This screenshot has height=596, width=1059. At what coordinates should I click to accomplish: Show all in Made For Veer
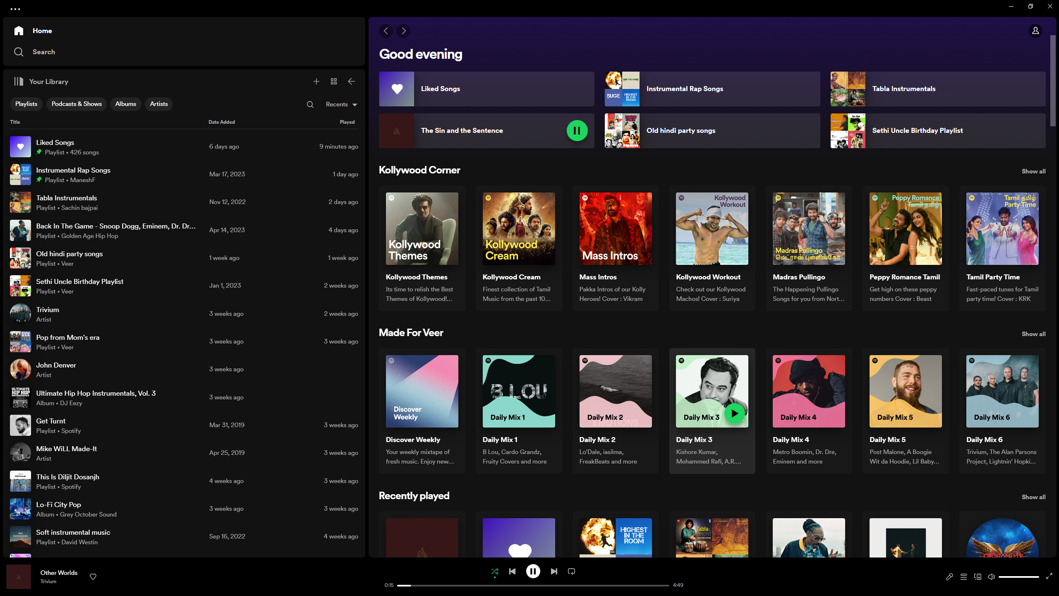coord(1033,334)
